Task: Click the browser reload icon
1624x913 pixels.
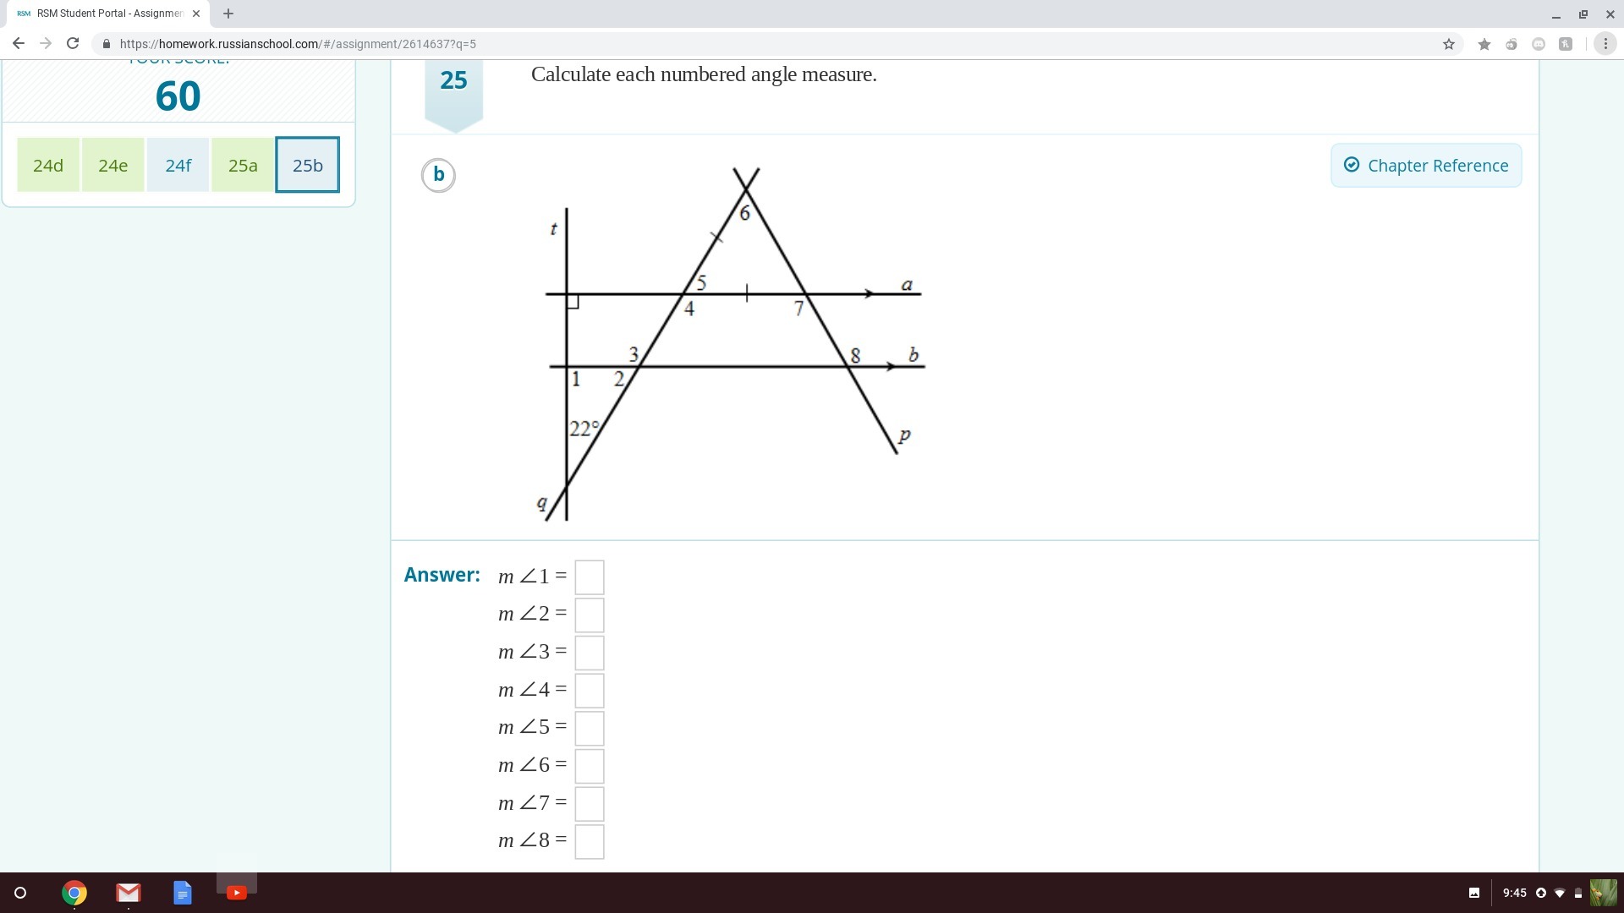Action: [73, 43]
